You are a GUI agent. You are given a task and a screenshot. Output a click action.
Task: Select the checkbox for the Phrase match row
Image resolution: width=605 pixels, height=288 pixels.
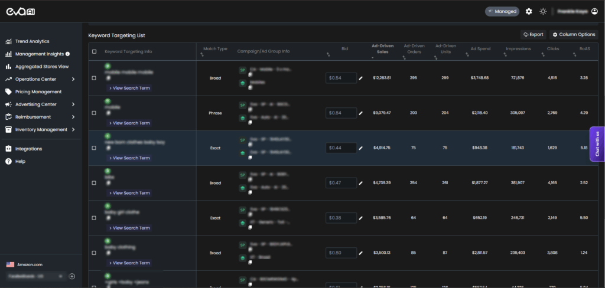(95, 113)
